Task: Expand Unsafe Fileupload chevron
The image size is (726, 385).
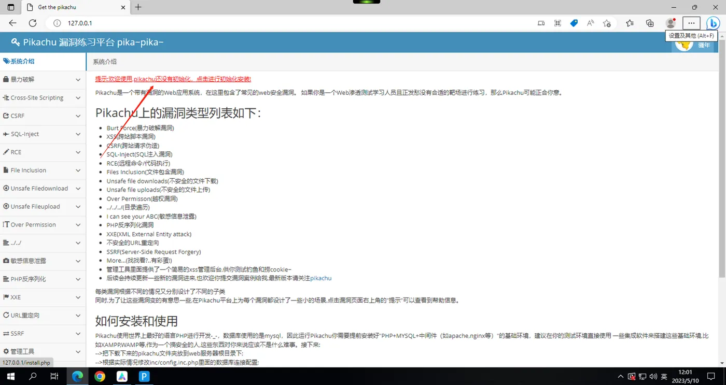Action: coord(78,207)
